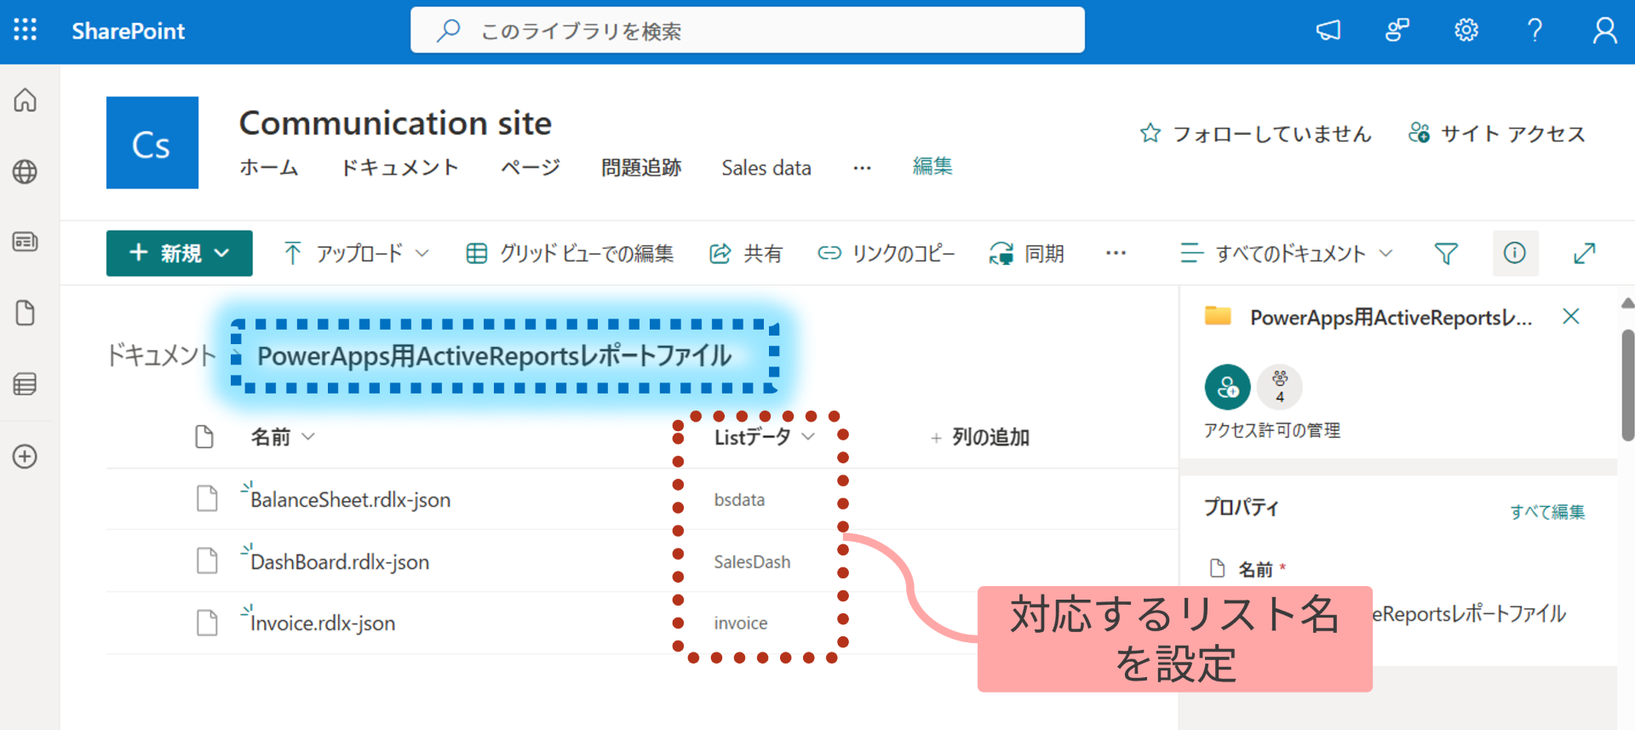This screenshot has width=1635, height=730.
Task: Click the file type column header icon
Action: tap(204, 437)
